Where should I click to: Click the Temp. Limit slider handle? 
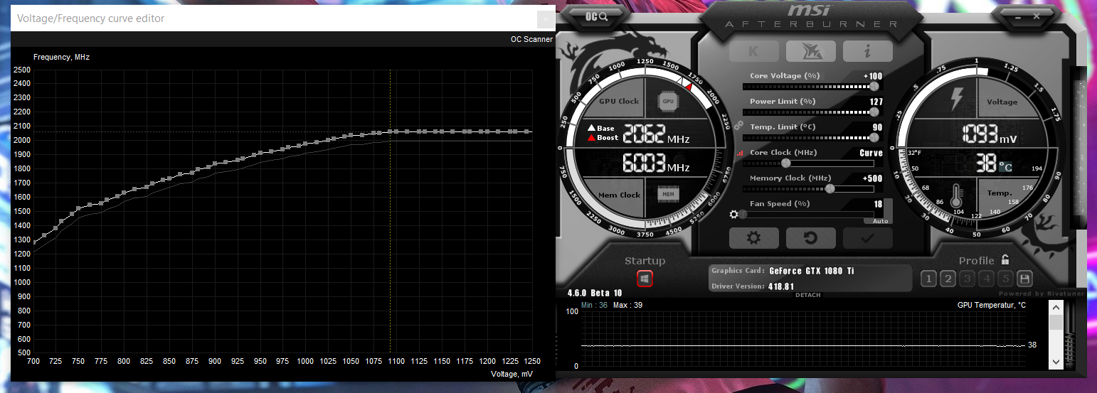874,137
